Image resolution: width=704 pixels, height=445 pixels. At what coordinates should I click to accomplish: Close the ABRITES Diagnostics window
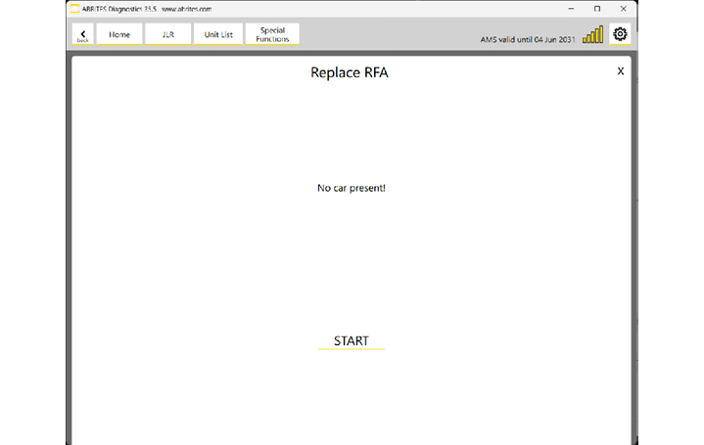(623, 9)
